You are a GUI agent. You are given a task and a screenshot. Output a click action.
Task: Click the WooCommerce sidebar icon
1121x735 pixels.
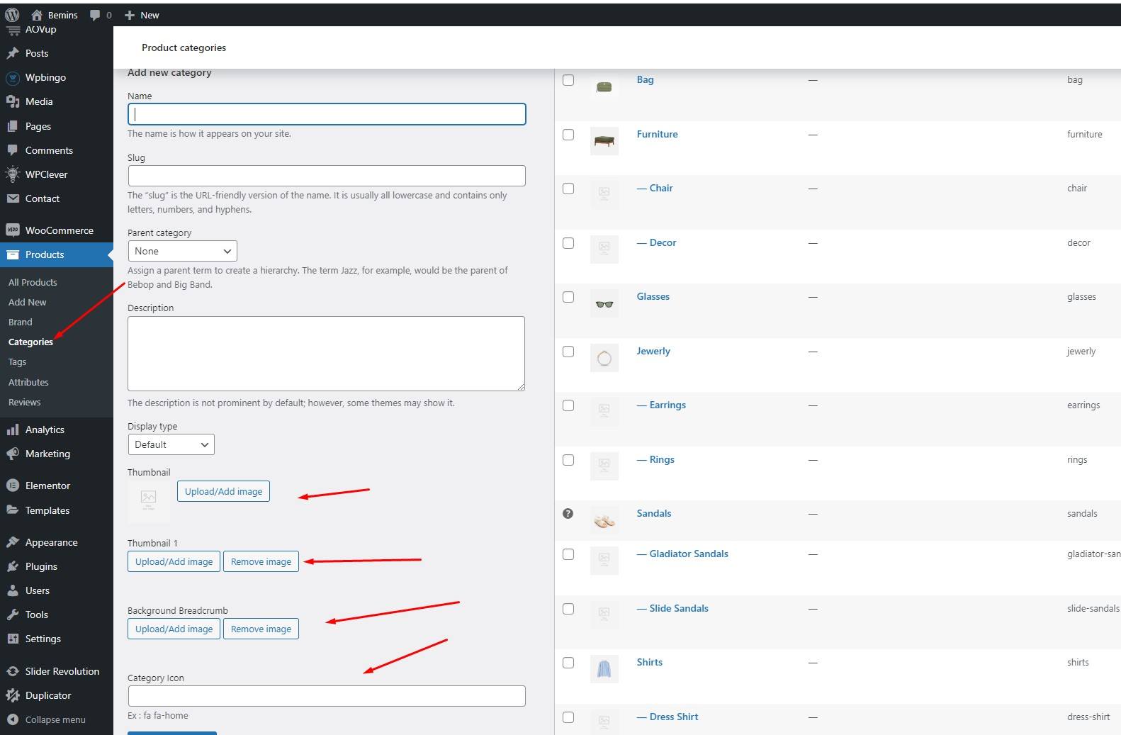coord(12,230)
